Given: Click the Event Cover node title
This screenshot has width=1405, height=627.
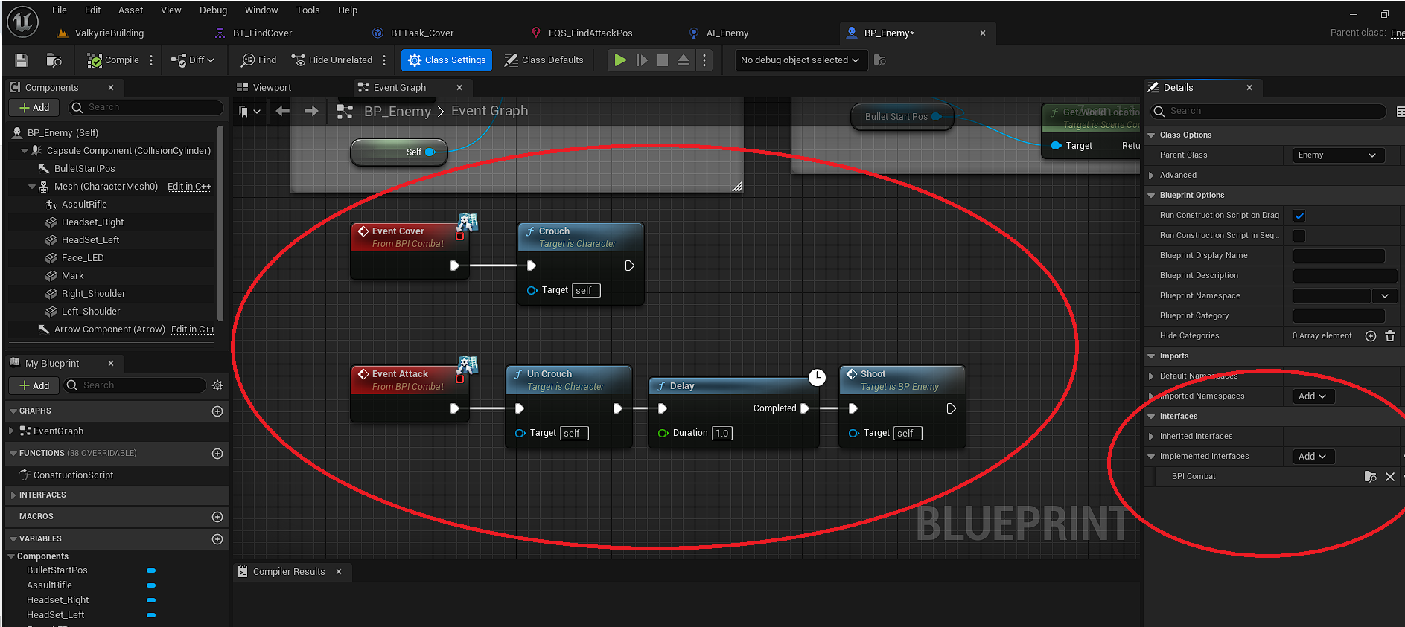Looking at the screenshot, I should click(x=398, y=231).
